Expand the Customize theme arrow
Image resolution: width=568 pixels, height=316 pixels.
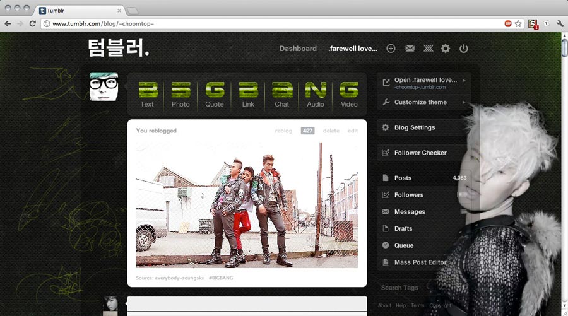[464, 102]
